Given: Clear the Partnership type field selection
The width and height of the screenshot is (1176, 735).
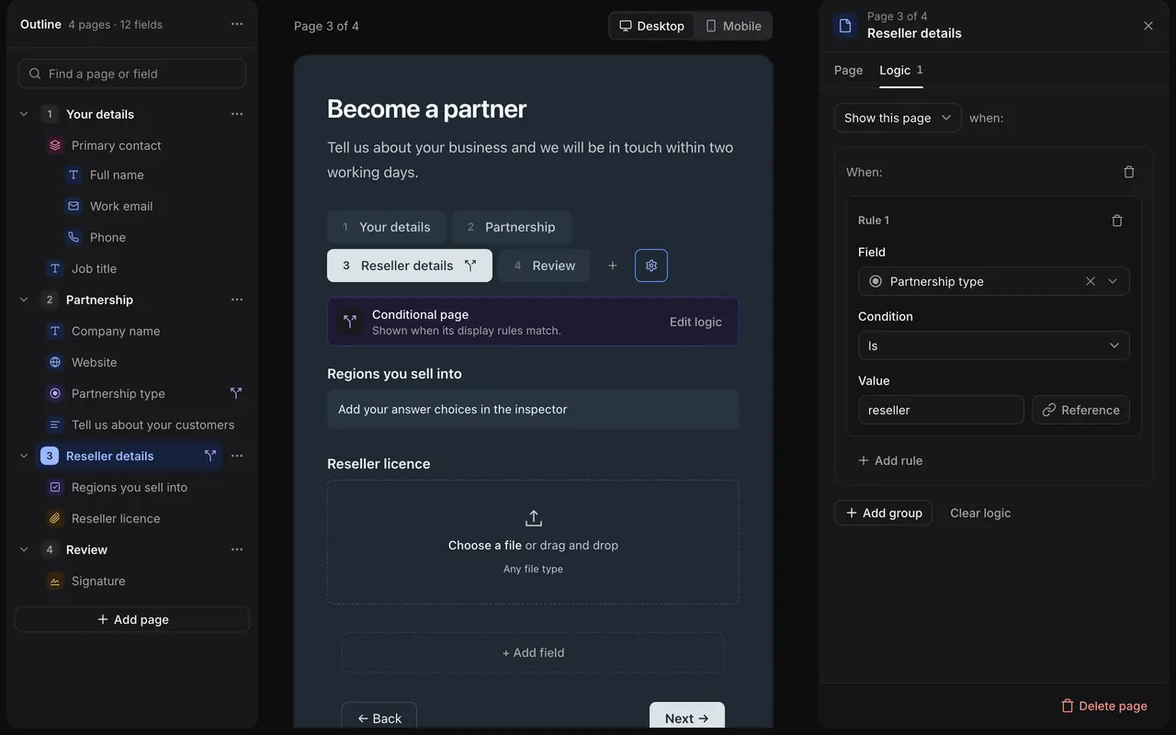Looking at the screenshot, I should click(1091, 281).
